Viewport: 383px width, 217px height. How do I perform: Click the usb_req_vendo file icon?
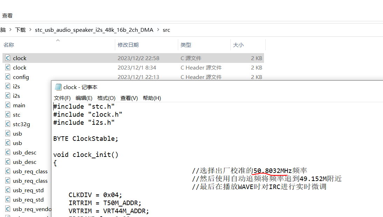pos(8,209)
